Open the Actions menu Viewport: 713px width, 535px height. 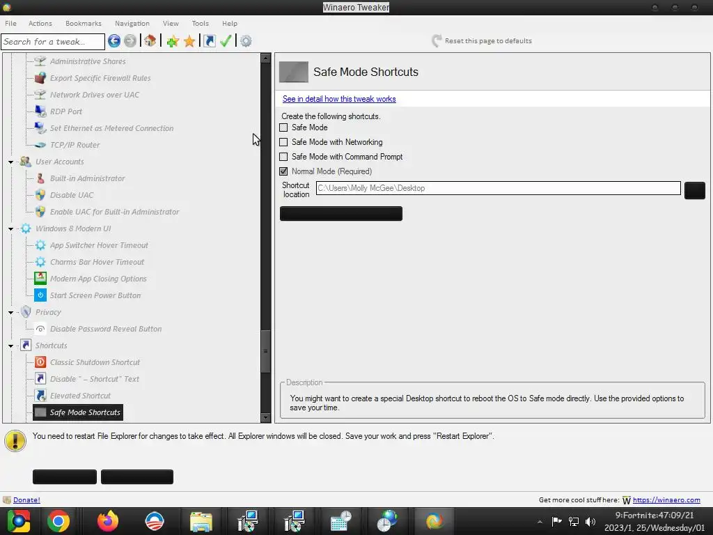tap(40, 23)
